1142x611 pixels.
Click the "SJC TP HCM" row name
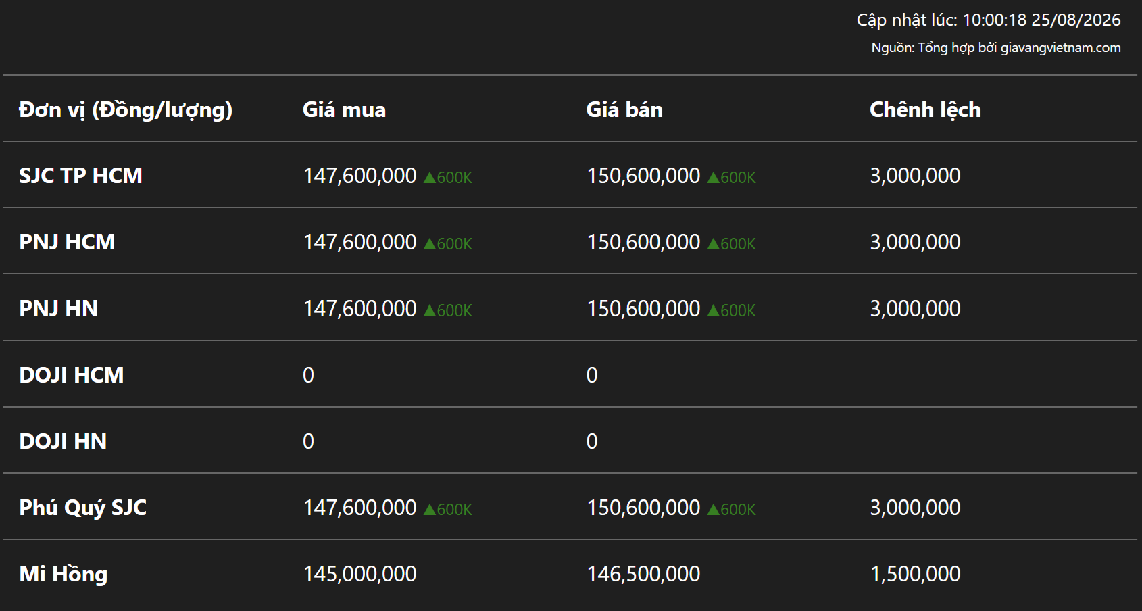[80, 176]
